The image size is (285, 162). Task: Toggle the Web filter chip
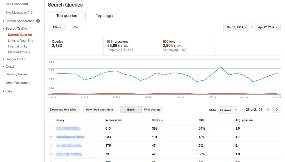tap(76, 27)
